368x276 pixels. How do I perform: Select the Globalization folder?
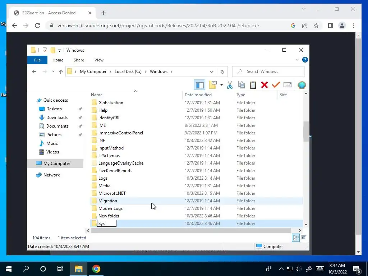coord(111,102)
